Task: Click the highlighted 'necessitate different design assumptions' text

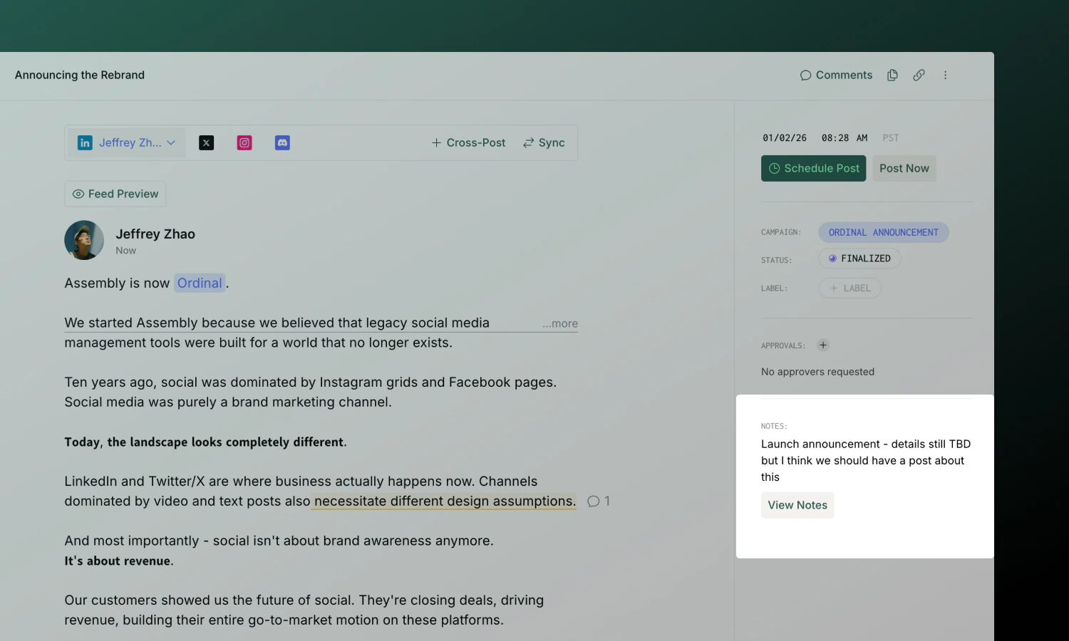Action: coord(445,501)
